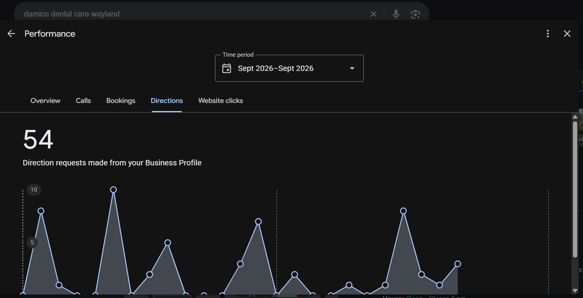This screenshot has width=583, height=298.
Task: Select the Bookings tab
Action: coord(121,101)
